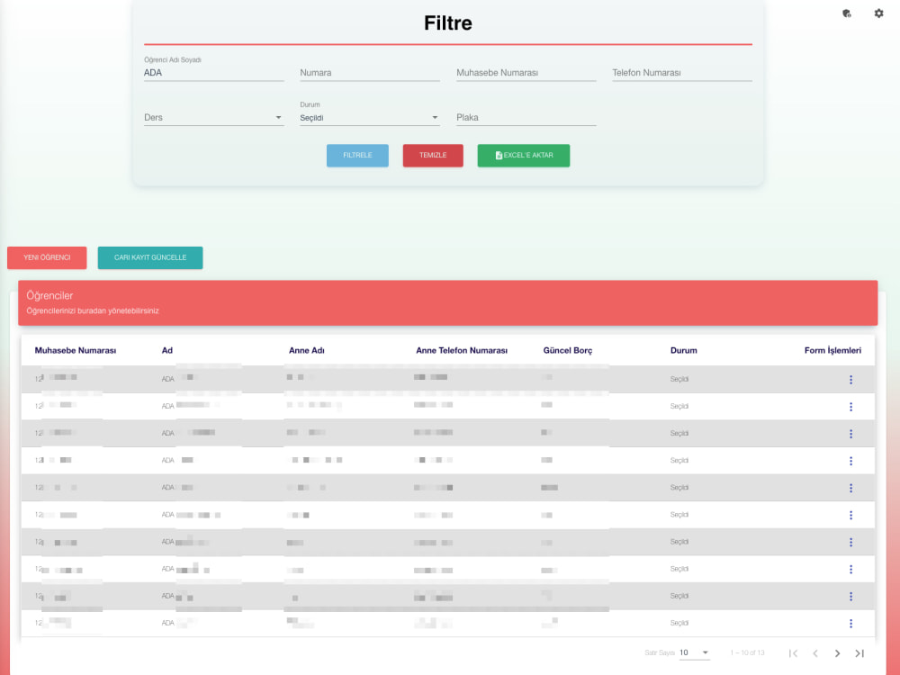This screenshot has width=900, height=675.
Task: Focus the Öğrenci Adı Soyadı field
Action: (213, 72)
